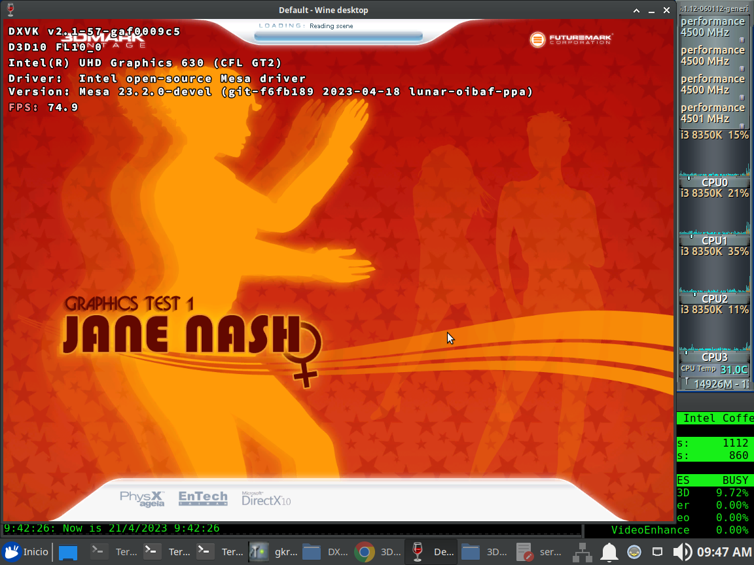
Task: Click the CPU1 label in gkrellm
Action: coord(715,241)
